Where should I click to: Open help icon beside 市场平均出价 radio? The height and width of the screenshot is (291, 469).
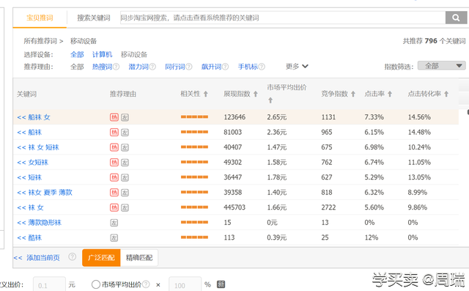(146, 284)
